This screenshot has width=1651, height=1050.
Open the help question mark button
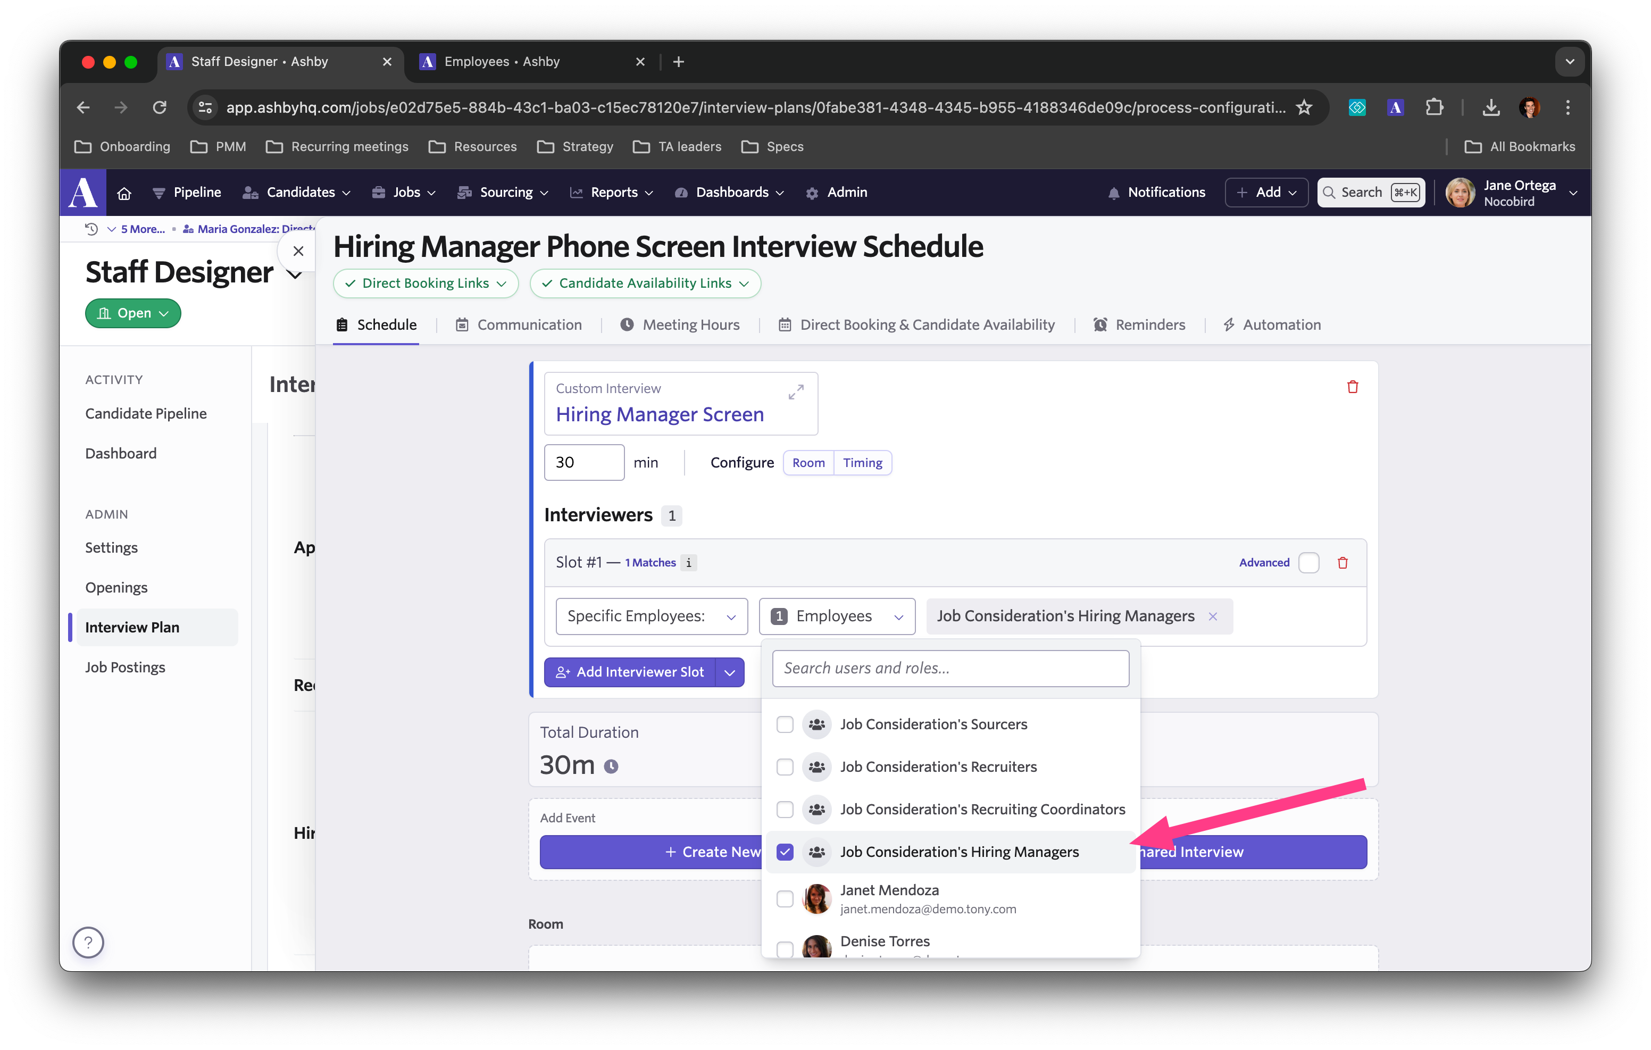(88, 943)
